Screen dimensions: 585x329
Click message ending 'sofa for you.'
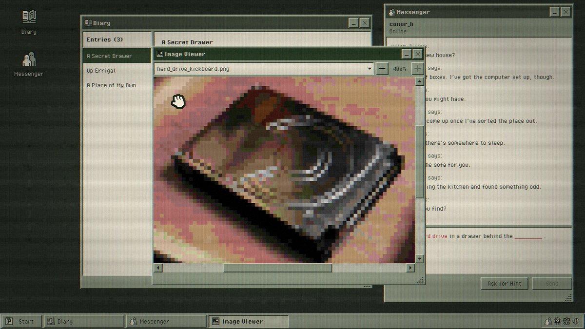tap(448, 165)
